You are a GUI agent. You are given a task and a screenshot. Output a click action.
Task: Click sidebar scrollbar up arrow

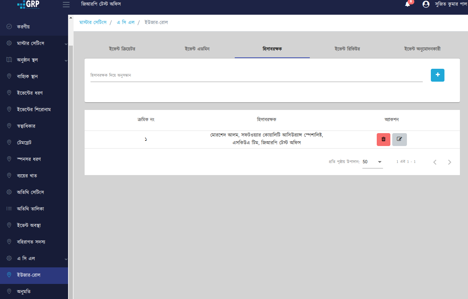click(71, 18)
